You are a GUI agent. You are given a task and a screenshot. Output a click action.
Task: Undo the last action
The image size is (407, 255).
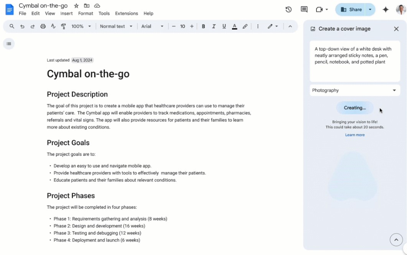[x=22, y=26]
